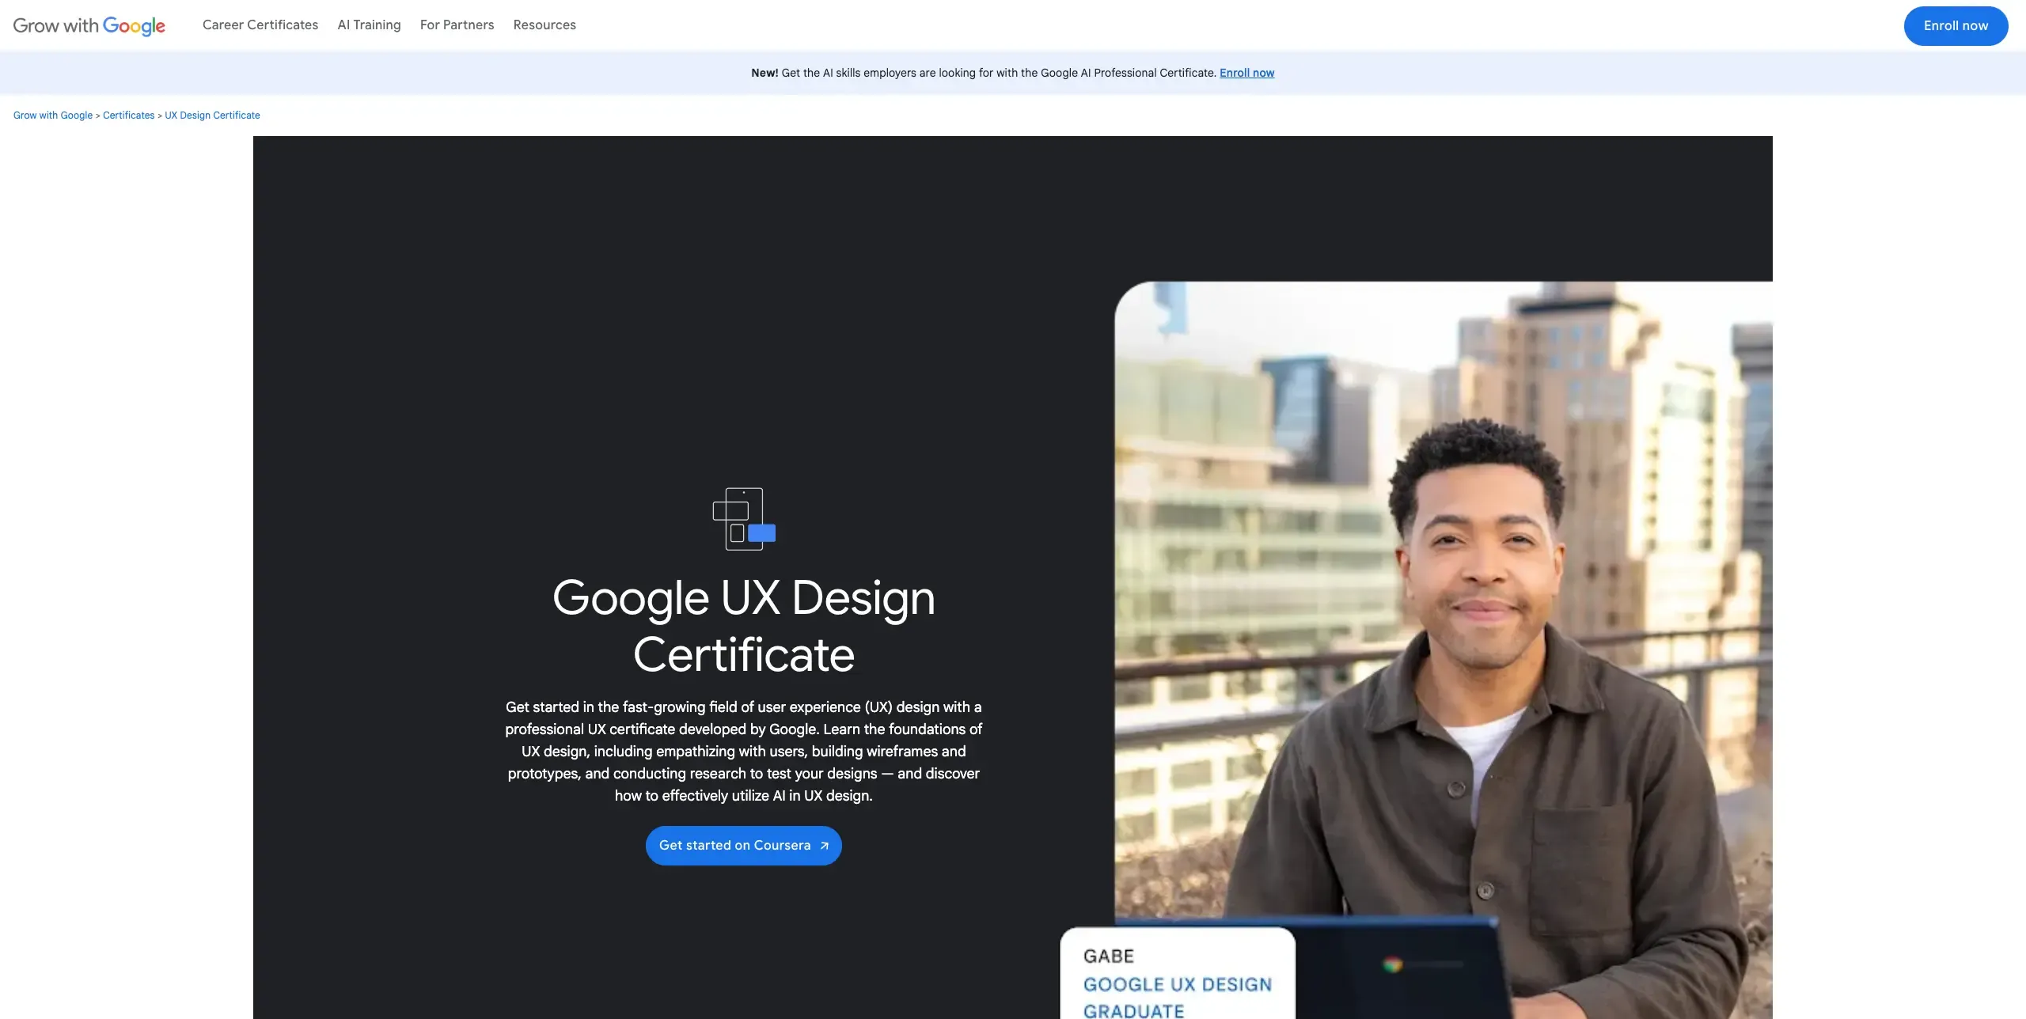Click Grow with Google breadcrumb link
The image size is (2026, 1019).
52,115
